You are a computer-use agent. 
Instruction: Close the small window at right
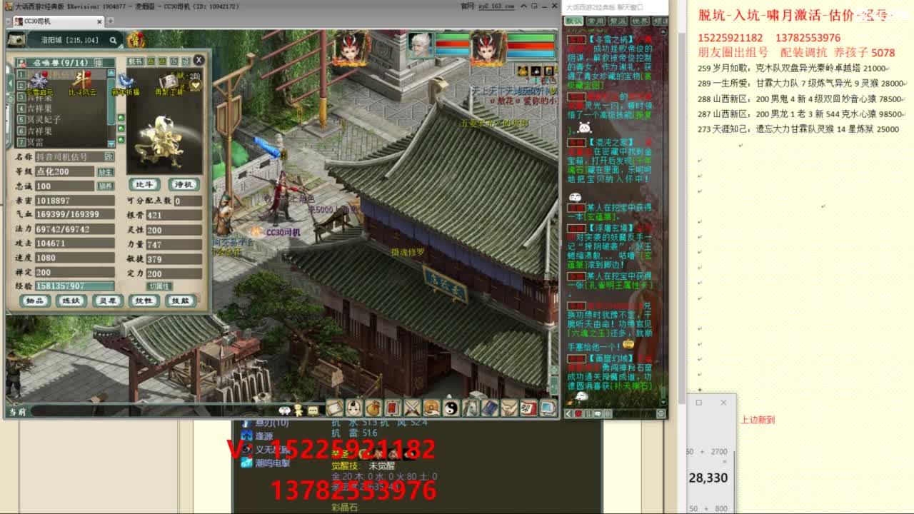pyautogui.click(x=723, y=403)
